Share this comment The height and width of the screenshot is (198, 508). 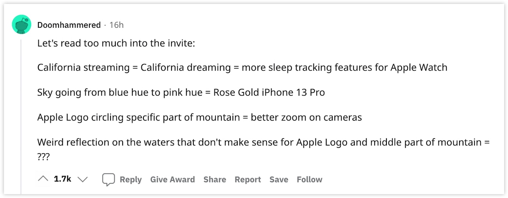(215, 180)
